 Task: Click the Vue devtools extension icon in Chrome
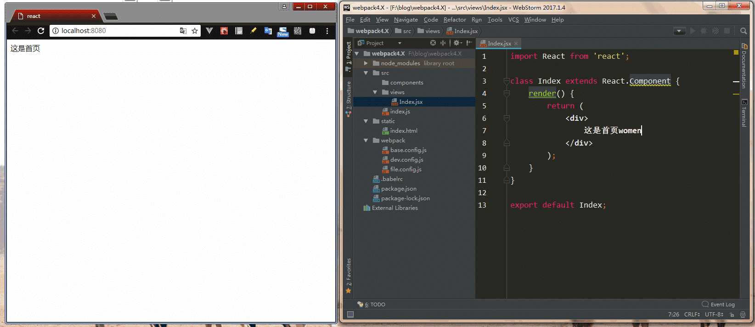click(x=209, y=31)
